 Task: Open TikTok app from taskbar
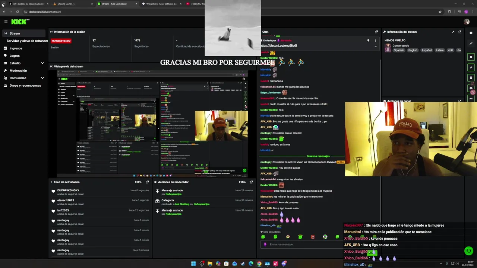click(x=275, y=264)
